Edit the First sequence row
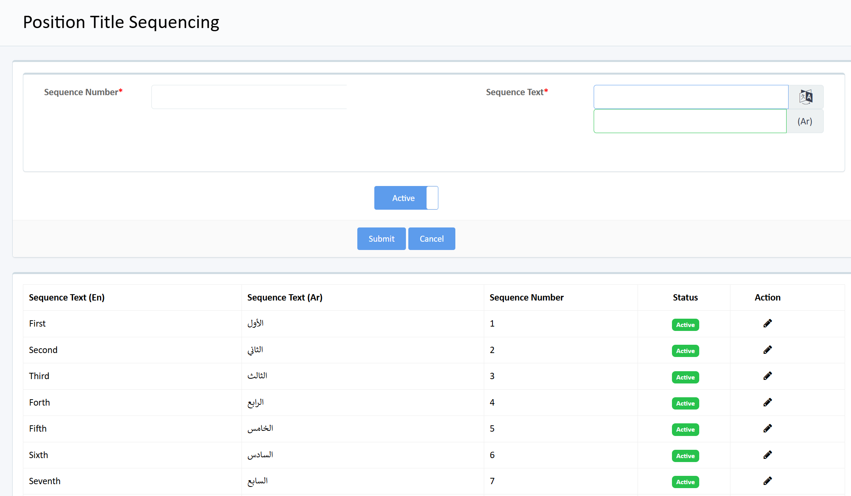 767,323
